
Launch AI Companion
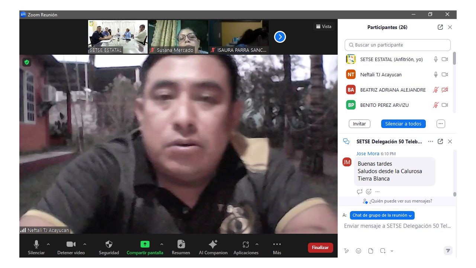pyautogui.click(x=213, y=245)
